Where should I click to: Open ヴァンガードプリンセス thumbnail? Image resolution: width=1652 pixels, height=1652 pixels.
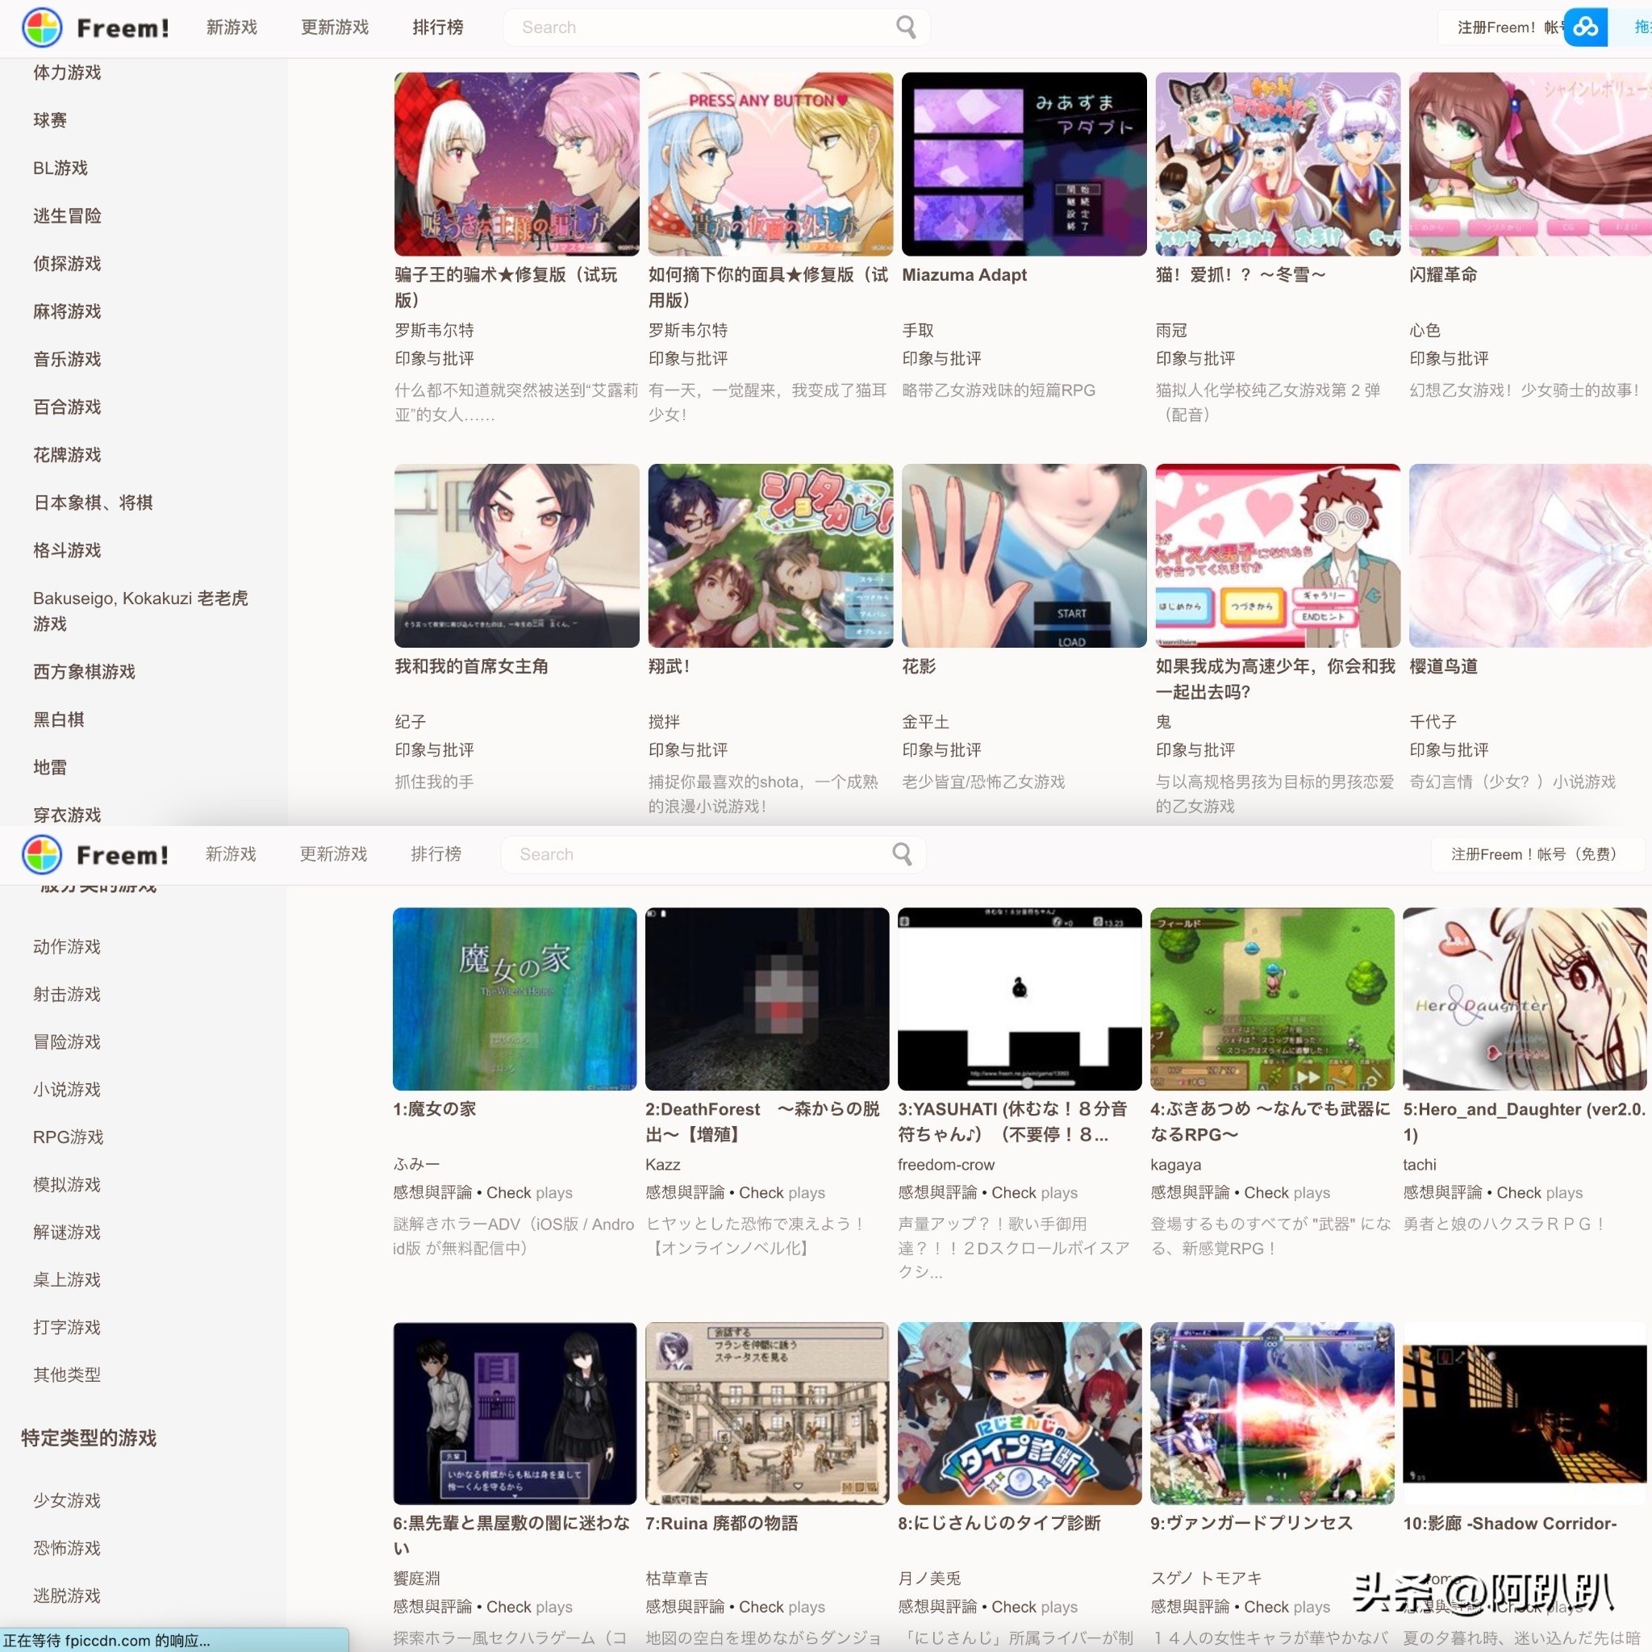[x=1272, y=1413]
